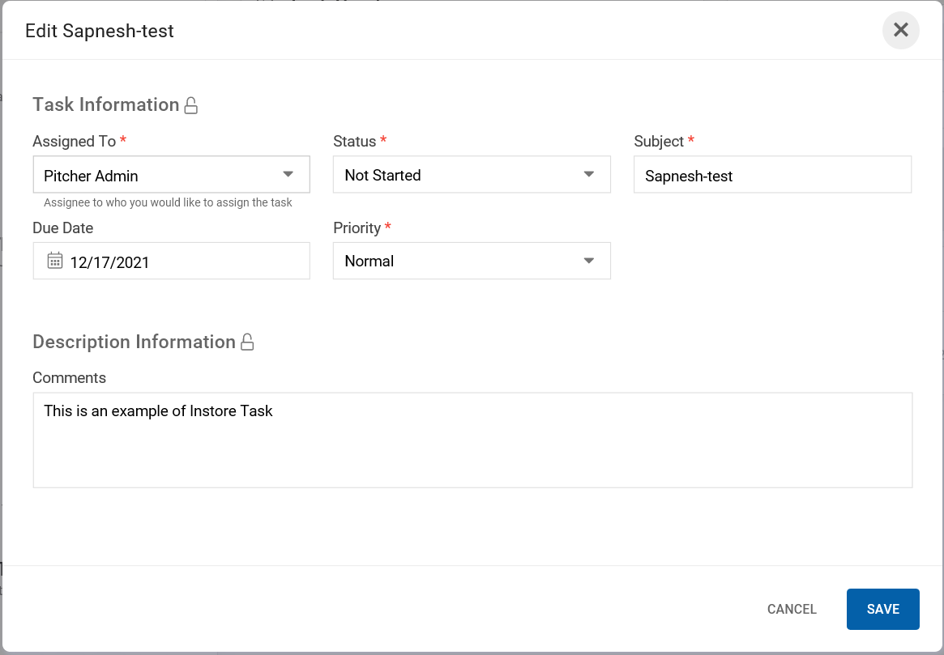Click the 'Normal' priority value
The image size is (944, 655).
[x=369, y=262]
